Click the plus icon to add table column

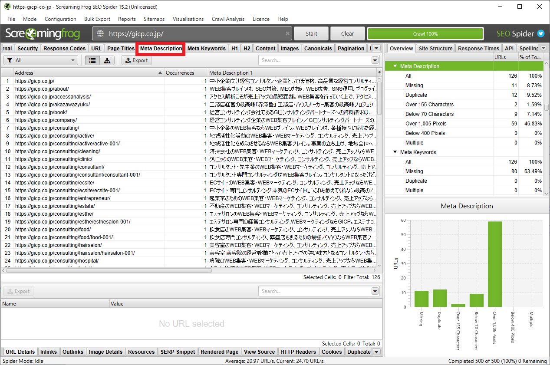pyautogui.click(x=379, y=72)
